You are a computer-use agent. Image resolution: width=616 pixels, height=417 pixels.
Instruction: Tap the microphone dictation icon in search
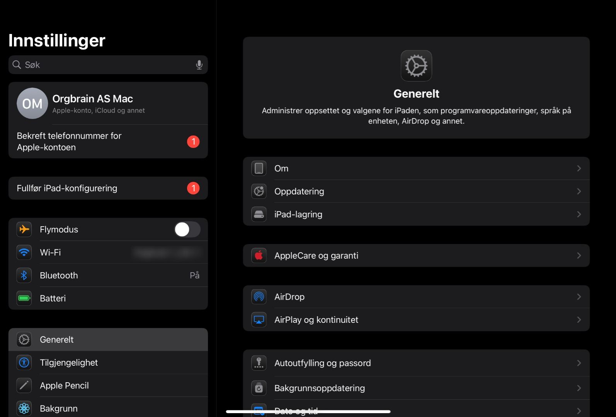click(199, 65)
